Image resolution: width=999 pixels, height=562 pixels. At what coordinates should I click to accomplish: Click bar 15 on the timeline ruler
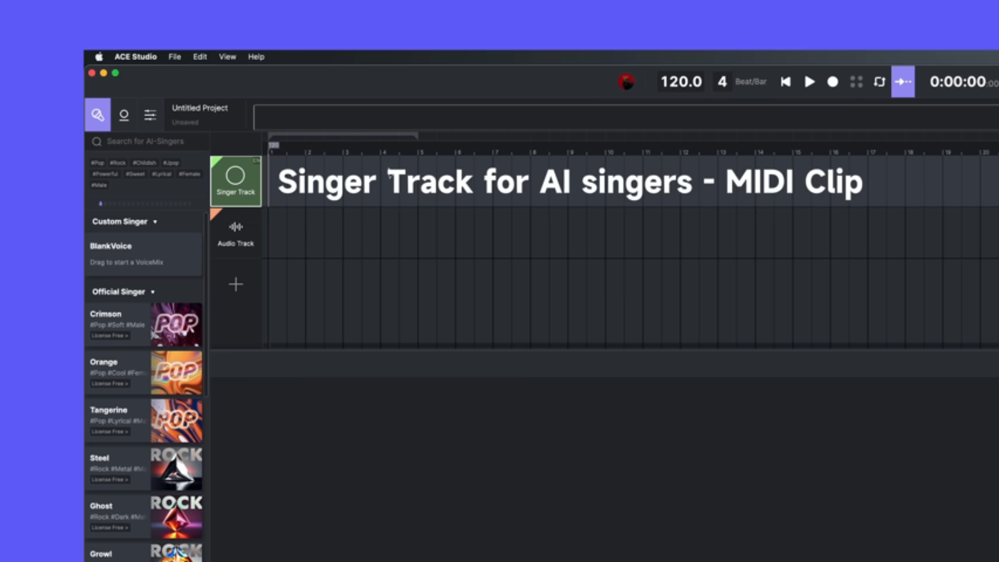797,152
